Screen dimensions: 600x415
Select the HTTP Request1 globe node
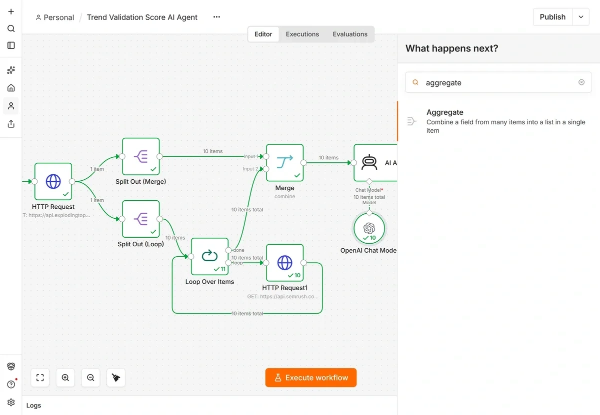[284, 263]
